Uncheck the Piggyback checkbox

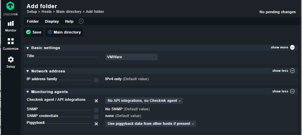(96, 124)
